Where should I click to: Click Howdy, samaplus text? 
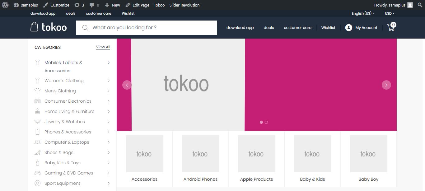(x=390, y=5)
